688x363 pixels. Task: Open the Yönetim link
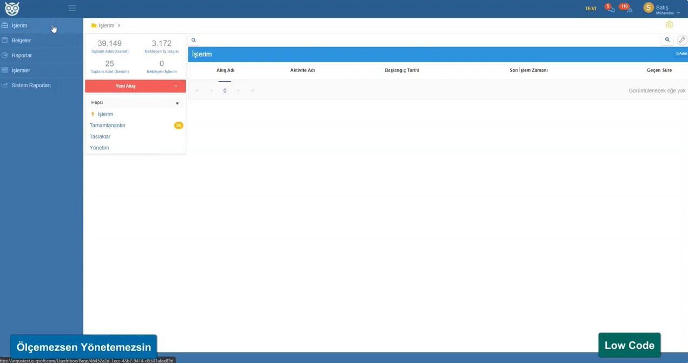[99, 148]
